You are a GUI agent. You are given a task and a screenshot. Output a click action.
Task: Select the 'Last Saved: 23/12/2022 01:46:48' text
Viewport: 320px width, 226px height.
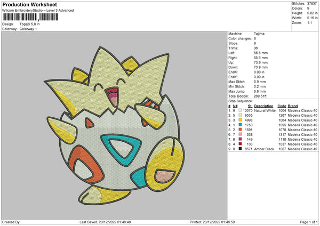105,222
